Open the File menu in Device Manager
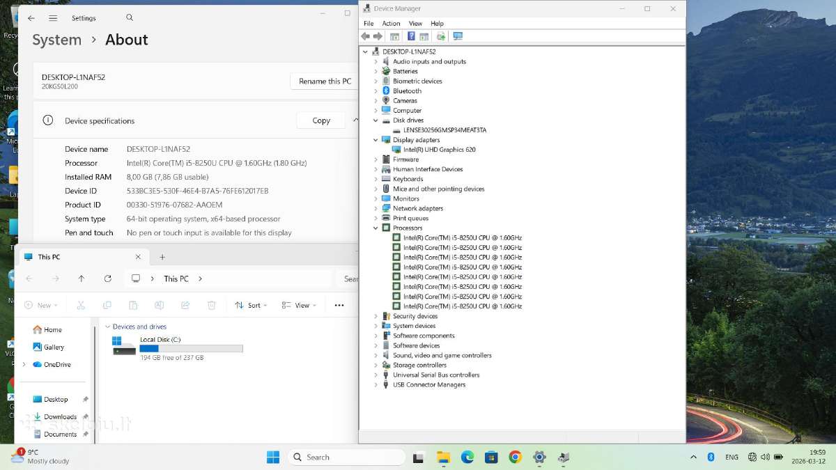This screenshot has height=470, width=836. pos(369,23)
